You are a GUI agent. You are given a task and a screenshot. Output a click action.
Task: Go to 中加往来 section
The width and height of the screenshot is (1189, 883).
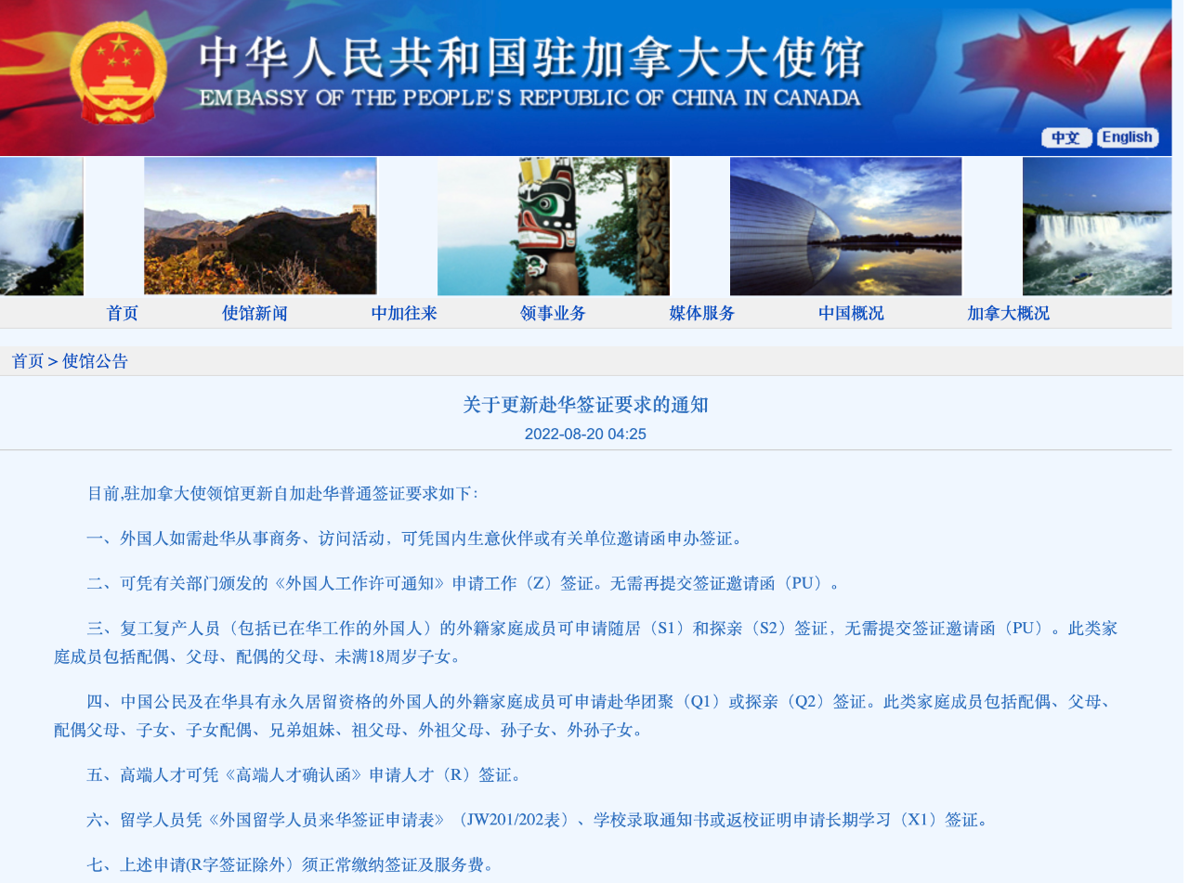pos(404,313)
